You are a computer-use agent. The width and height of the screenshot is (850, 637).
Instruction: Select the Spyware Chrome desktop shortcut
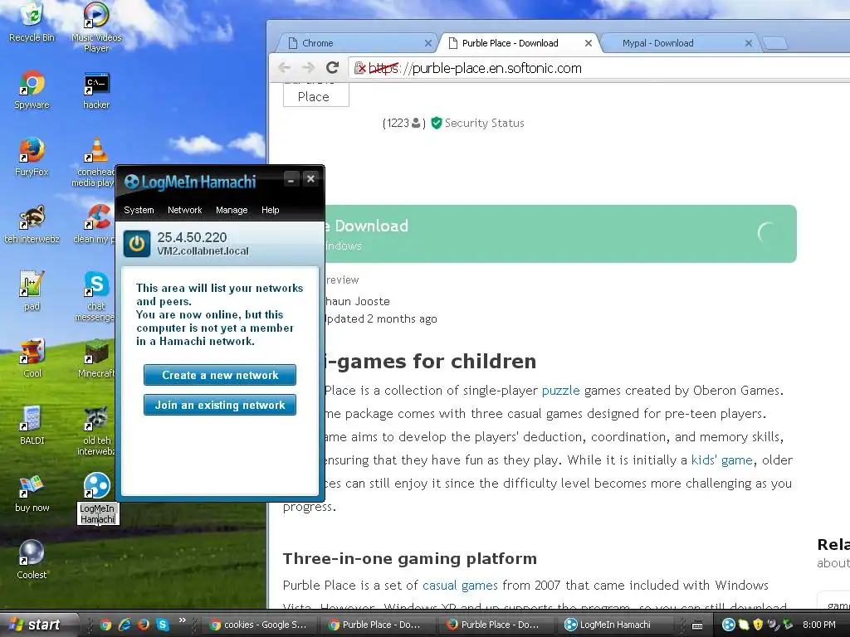tap(32, 90)
